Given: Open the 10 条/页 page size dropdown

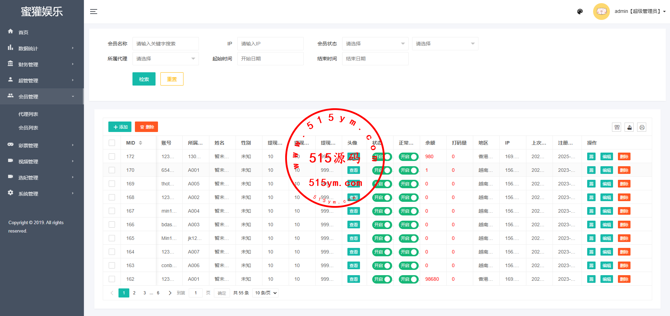Looking at the screenshot, I should pos(265,293).
